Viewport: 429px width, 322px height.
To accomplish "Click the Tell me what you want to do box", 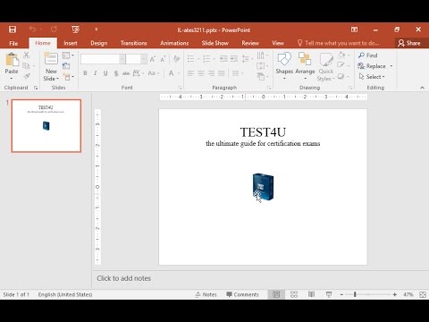I will pyautogui.click(x=339, y=43).
